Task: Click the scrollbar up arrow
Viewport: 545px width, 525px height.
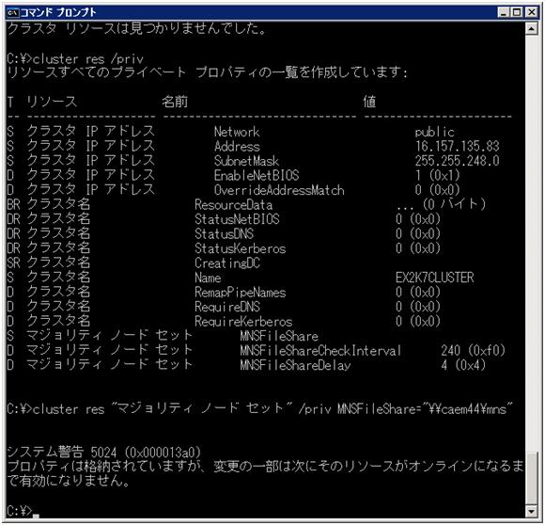Action: click(x=532, y=28)
